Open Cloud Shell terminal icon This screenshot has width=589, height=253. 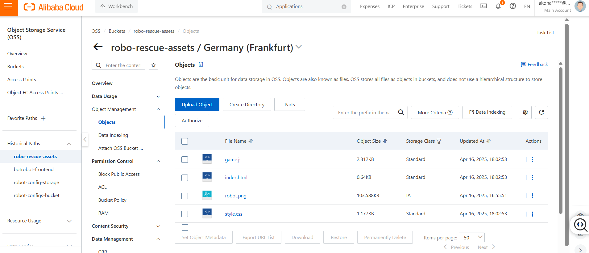point(483,6)
